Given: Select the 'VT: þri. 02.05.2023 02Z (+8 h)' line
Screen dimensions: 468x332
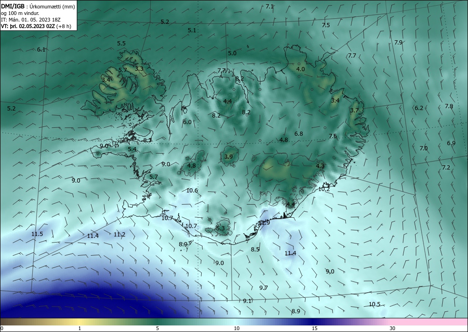Looking at the screenshot, I should (36, 26).
